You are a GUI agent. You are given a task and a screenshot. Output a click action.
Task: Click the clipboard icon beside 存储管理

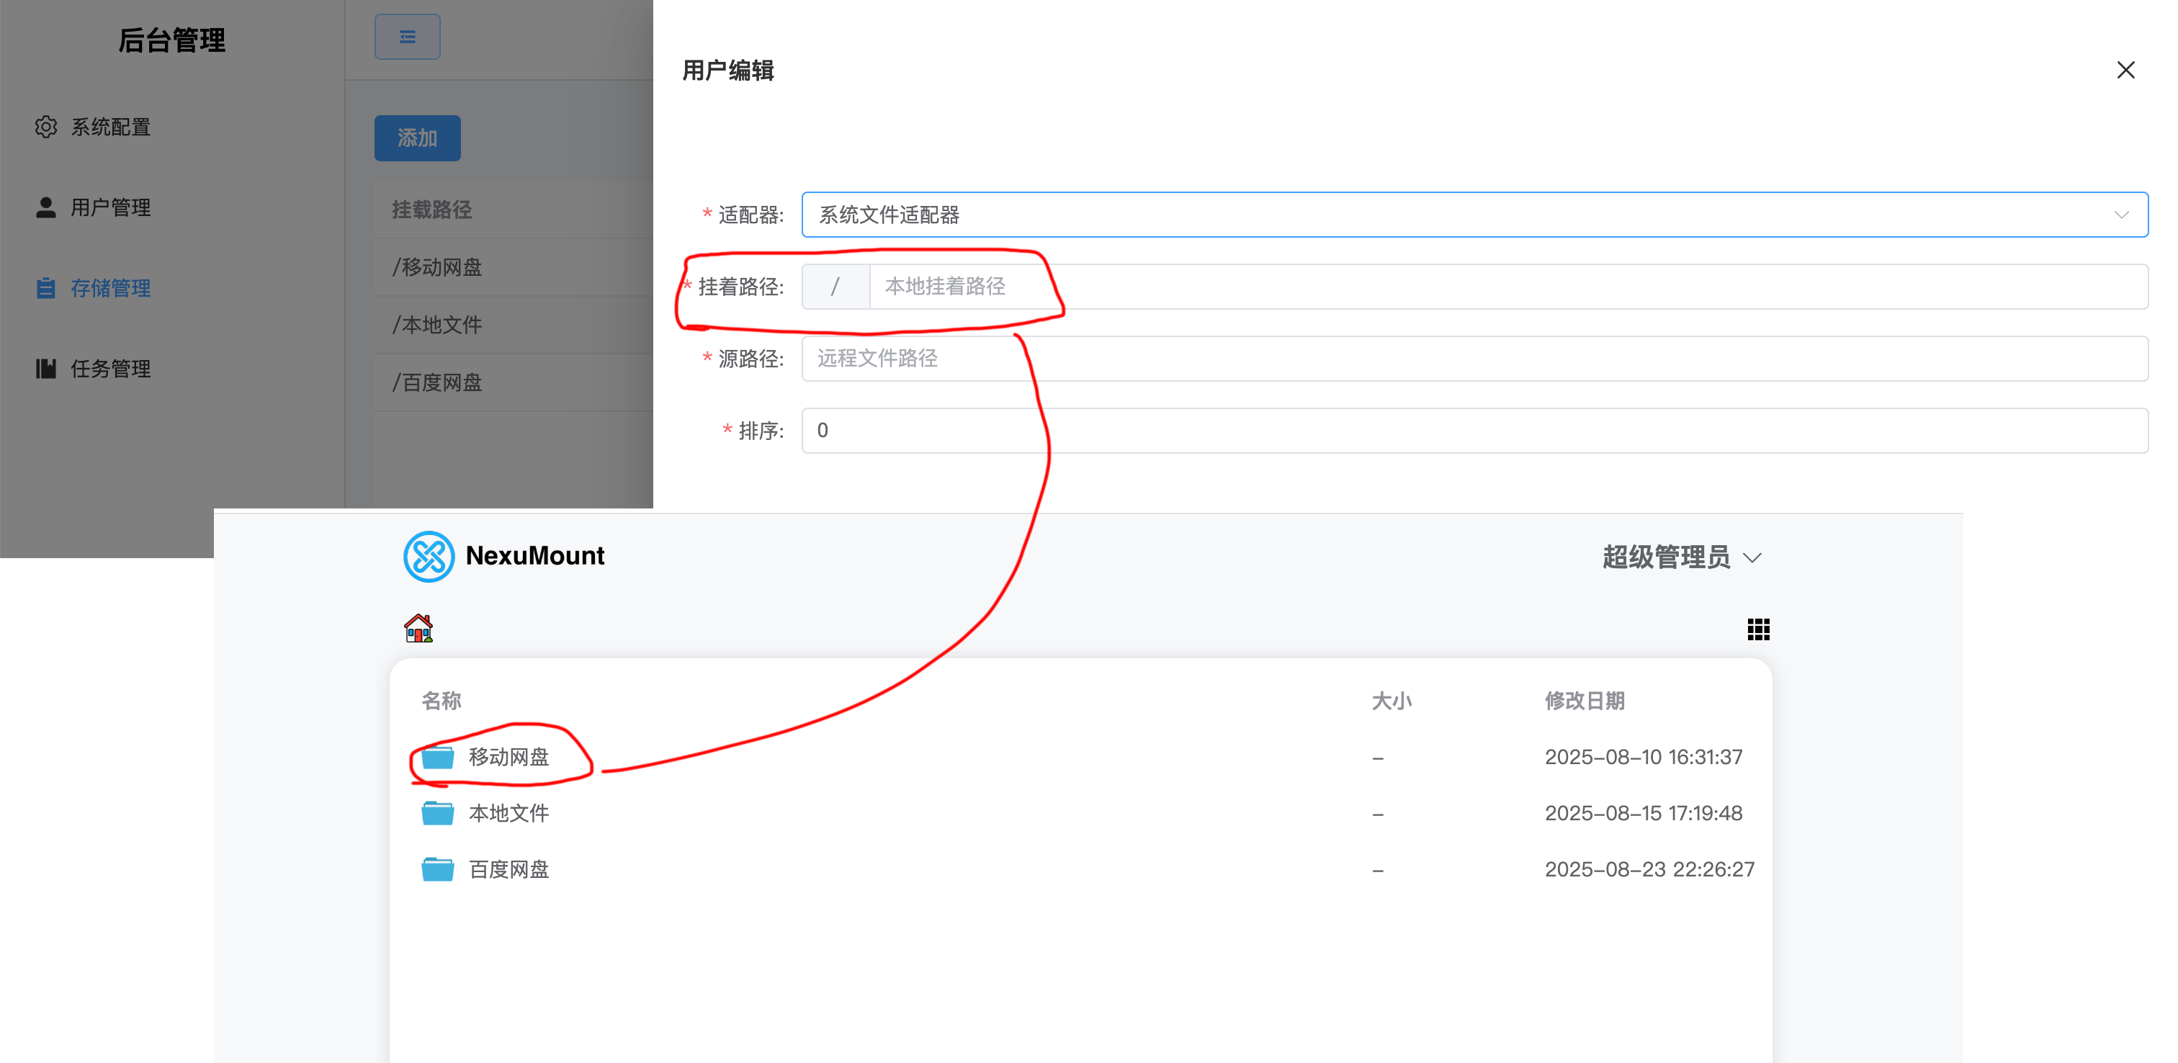(x=45, y=288)
